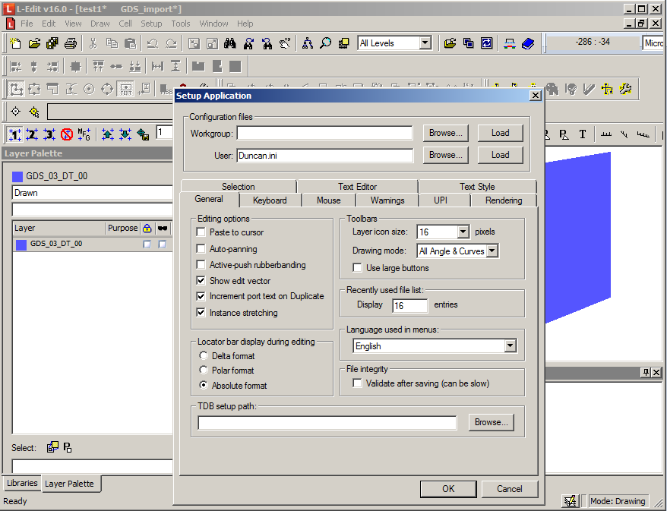Click the grid icon in the status bar
667x511 pixels.
tap(570, 501)
